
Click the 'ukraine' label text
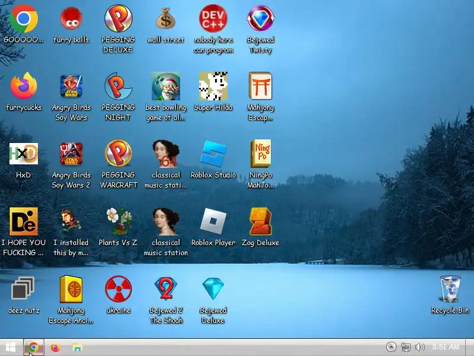[118, 310]
